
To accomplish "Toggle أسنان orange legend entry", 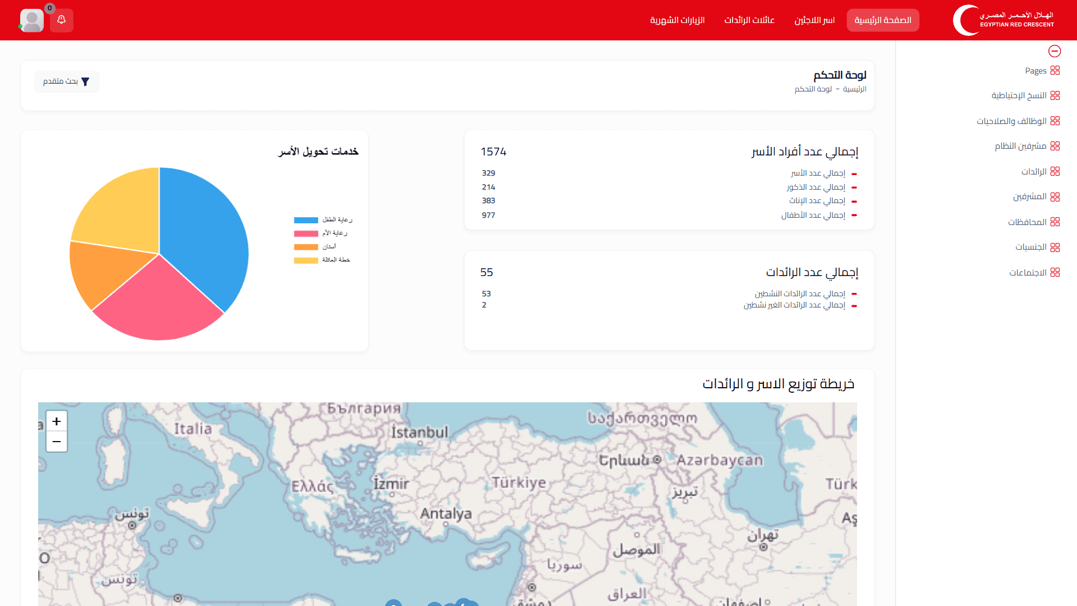I will click(x=315, y=247).
